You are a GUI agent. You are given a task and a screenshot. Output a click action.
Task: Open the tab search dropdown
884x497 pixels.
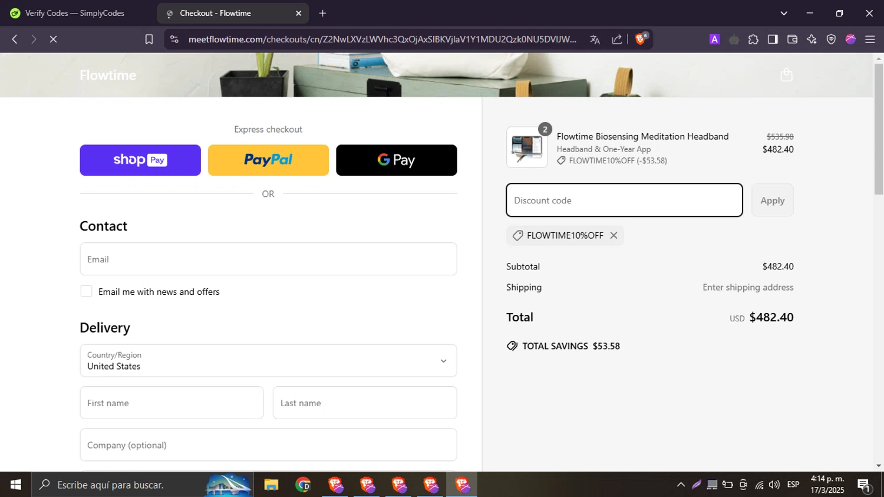[784, 13]
